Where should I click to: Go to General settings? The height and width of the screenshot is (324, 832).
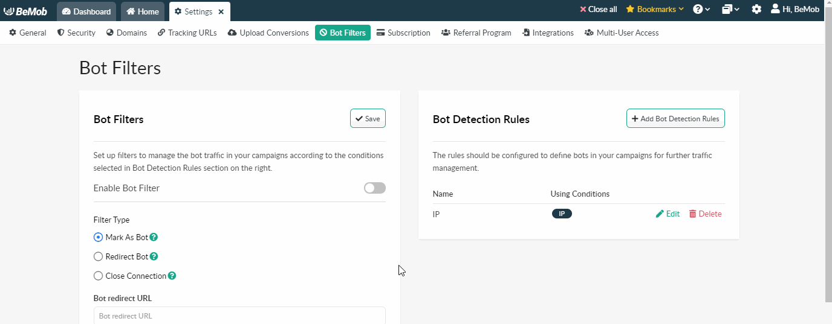[28, 33]
